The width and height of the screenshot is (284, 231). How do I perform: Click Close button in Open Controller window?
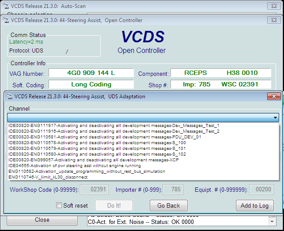42,220
